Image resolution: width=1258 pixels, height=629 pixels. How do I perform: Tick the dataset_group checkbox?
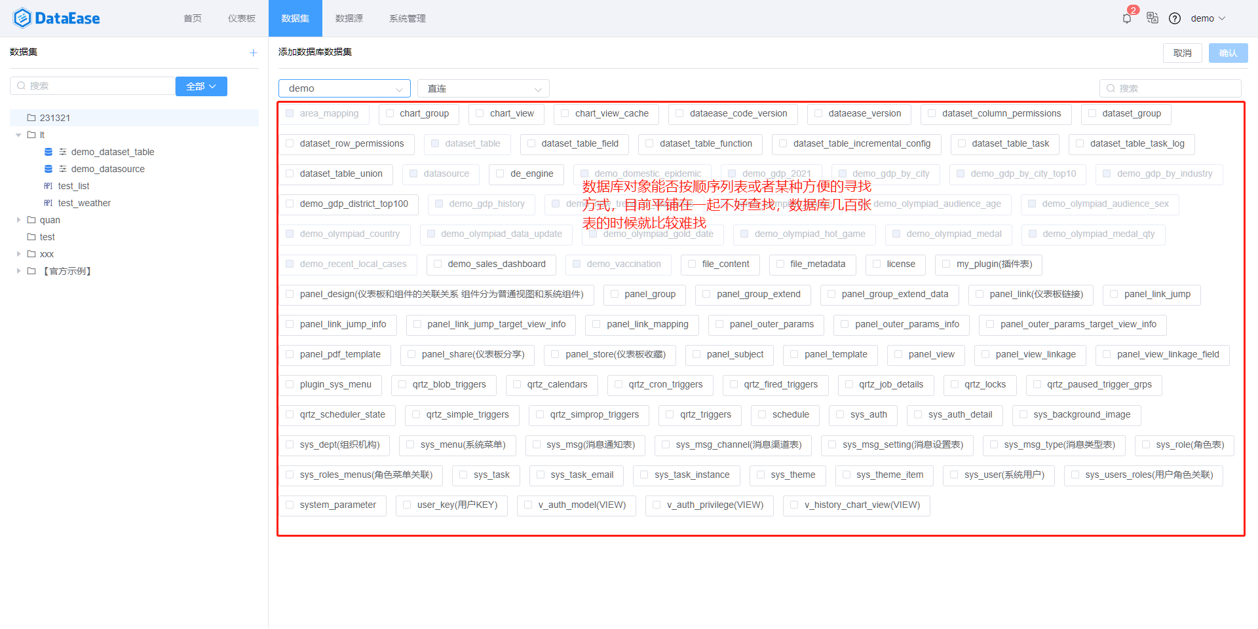point(1092,113)
